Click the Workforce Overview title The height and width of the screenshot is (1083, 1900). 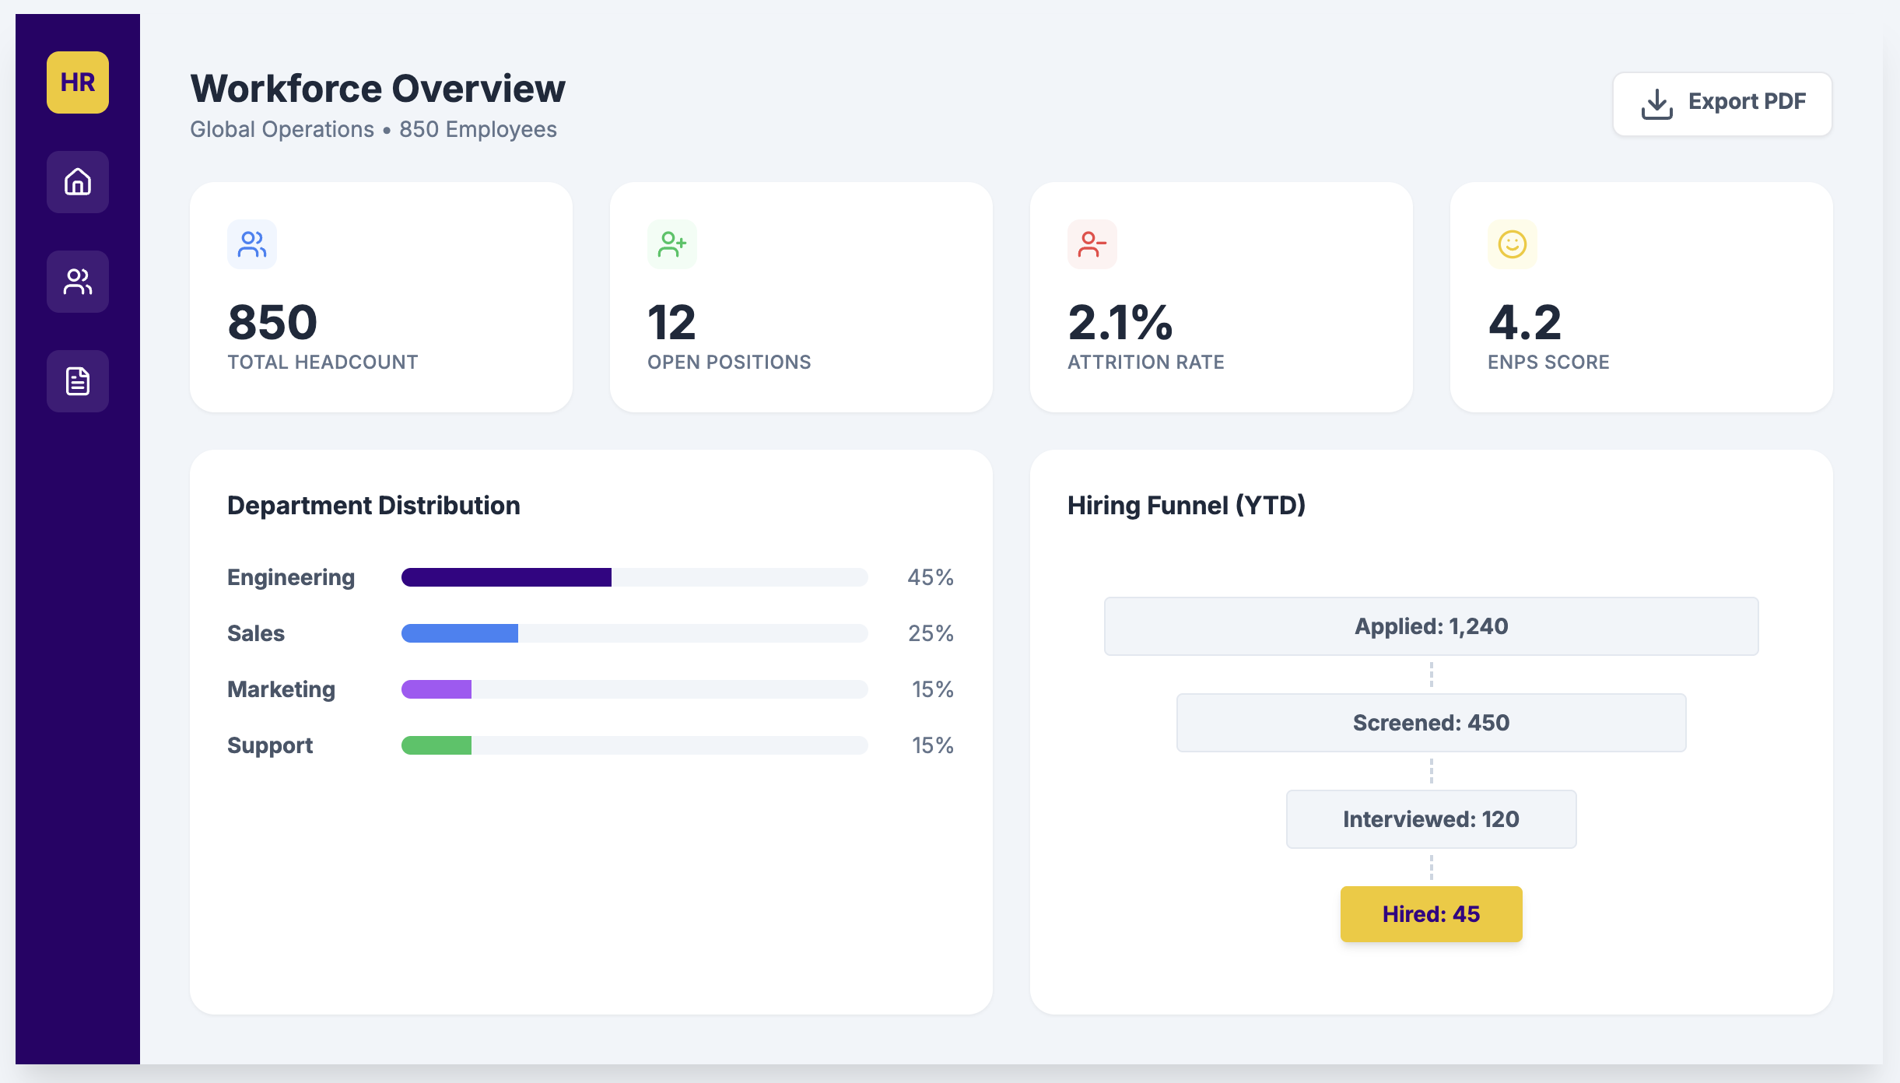point(377,88)
